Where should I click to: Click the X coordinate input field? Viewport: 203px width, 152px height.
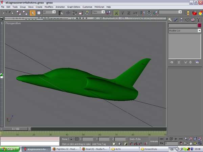[88, 139]
